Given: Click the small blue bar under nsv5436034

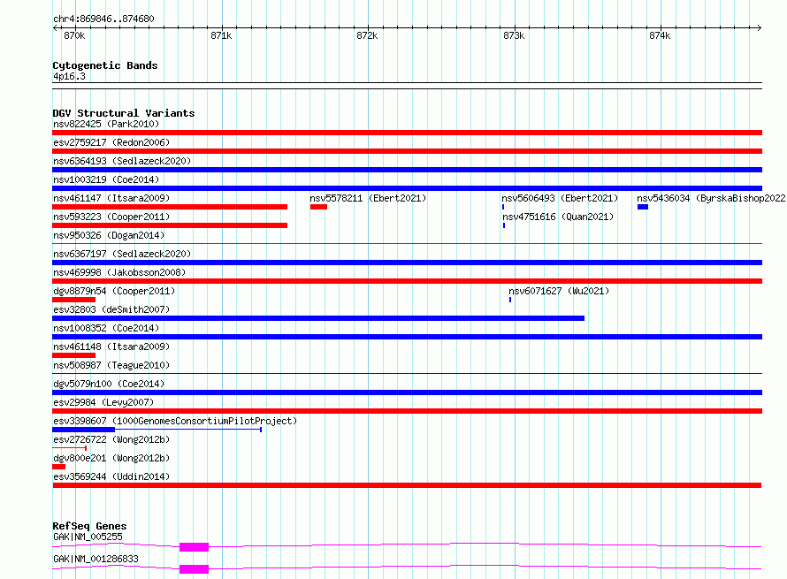Looking at the screenshot, I should click(643, 207).
